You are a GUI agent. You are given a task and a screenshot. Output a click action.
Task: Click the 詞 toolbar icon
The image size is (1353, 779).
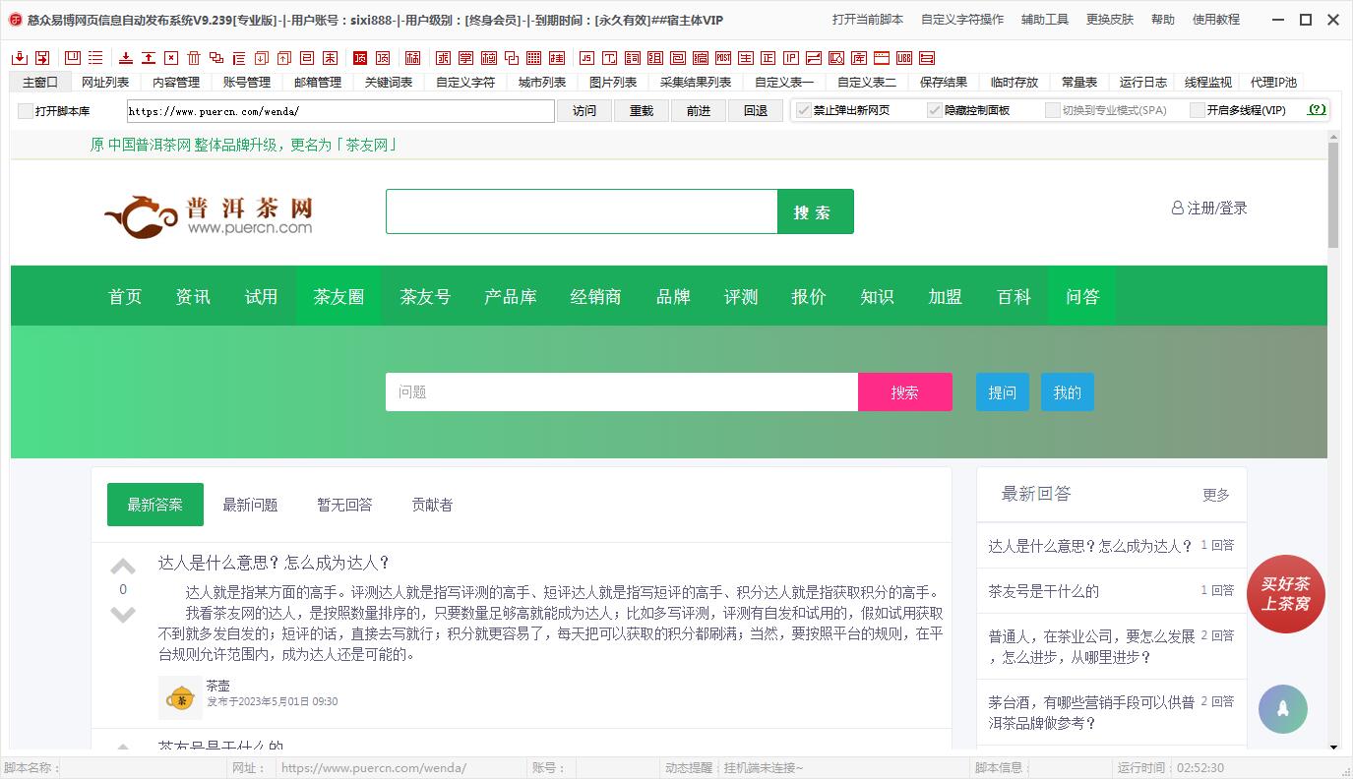click(632, 58)
